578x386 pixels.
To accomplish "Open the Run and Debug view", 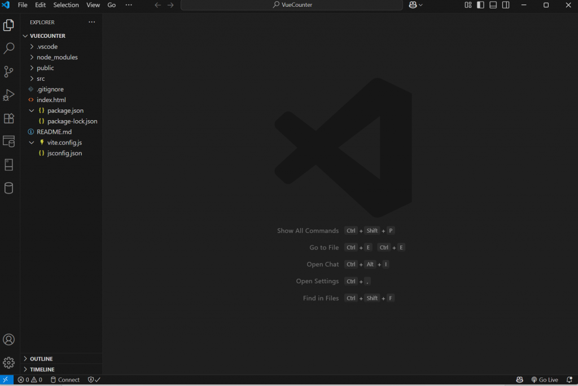I will click(9, 95).
